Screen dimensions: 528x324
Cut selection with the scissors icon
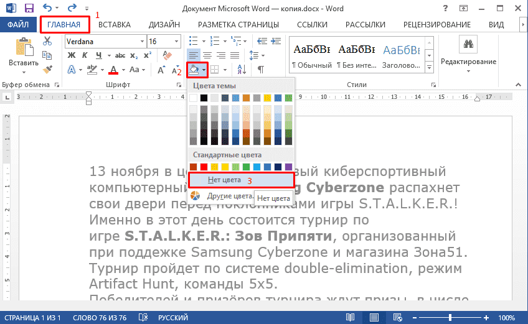47,41
